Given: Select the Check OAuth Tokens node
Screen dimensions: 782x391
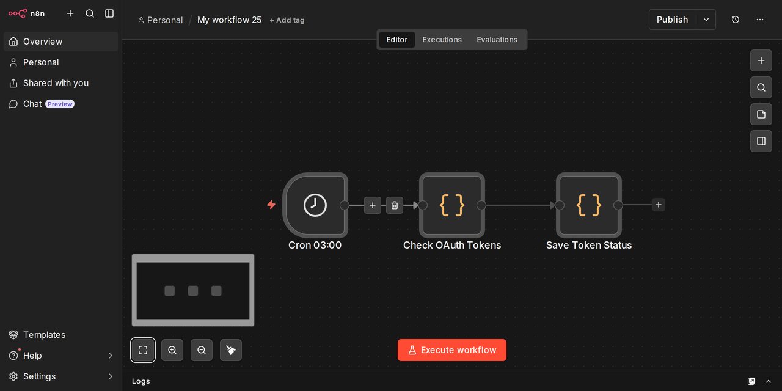Looking at the screenshot, I should pyautogui.click(x=452, y=205).
